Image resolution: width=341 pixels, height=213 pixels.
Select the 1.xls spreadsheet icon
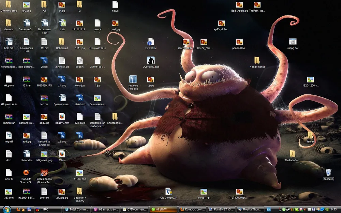pyautogui.click(x=62, y=23)
